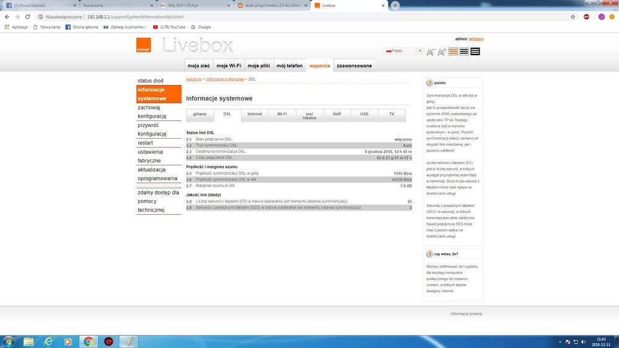
Task: Switch to the skoki pingu livebox tab
Action: [271, 6]
